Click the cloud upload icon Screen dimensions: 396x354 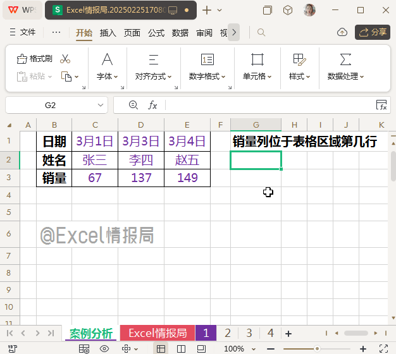[342, 32]
